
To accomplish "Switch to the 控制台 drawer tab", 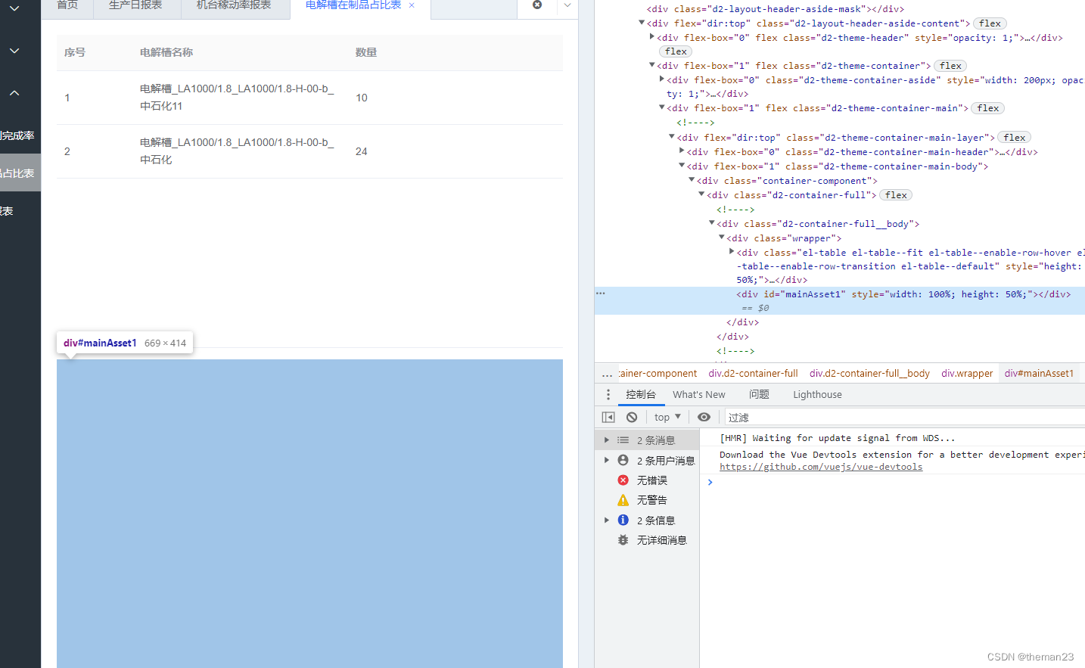I will [641, 394].
